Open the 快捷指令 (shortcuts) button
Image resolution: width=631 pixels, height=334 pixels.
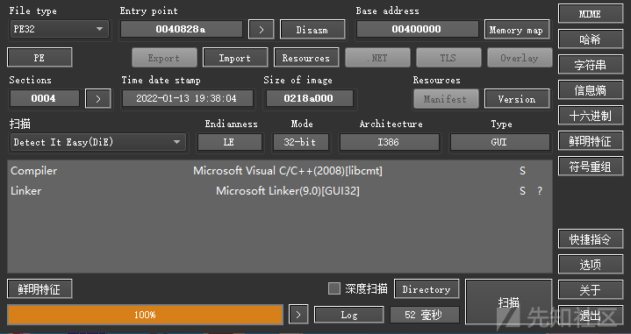pyautogui.click(x=591, y=239)
